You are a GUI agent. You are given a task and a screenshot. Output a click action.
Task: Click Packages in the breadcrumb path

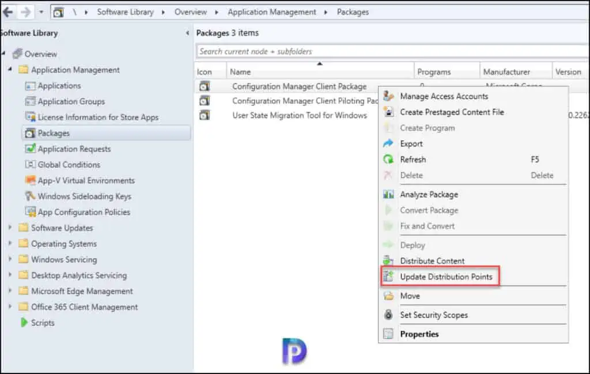[x=353, y=12]
